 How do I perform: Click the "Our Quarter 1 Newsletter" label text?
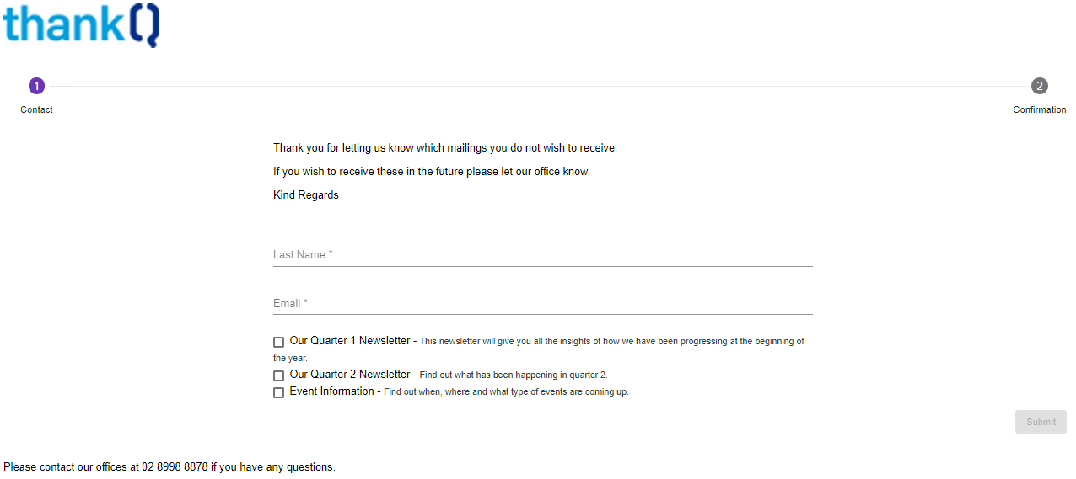click(x=349, y=341)
